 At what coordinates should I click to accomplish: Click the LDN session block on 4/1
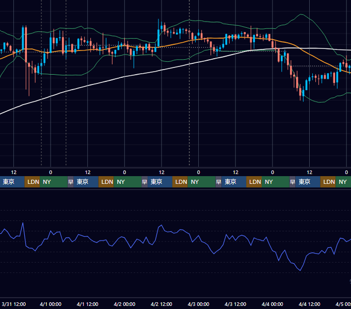pos(106,182)
